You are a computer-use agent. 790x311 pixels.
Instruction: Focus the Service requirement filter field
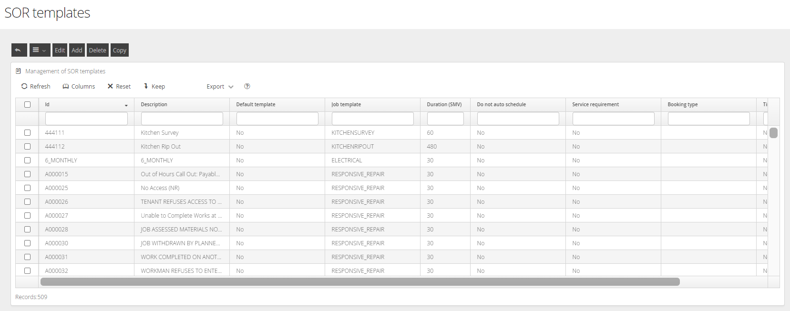click(614, 119)
